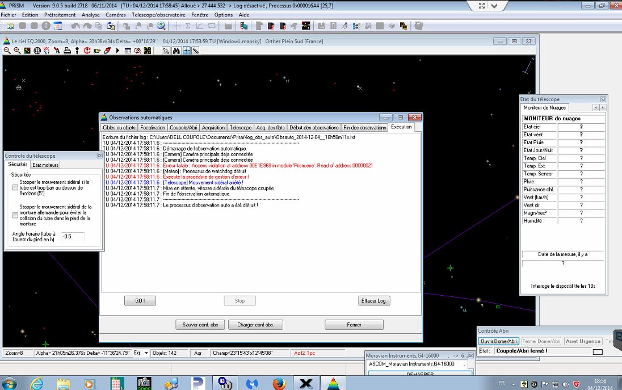Switch to the Acquisition tab
The width and height of the screenshot is (622, 390).
click(213, 128)
